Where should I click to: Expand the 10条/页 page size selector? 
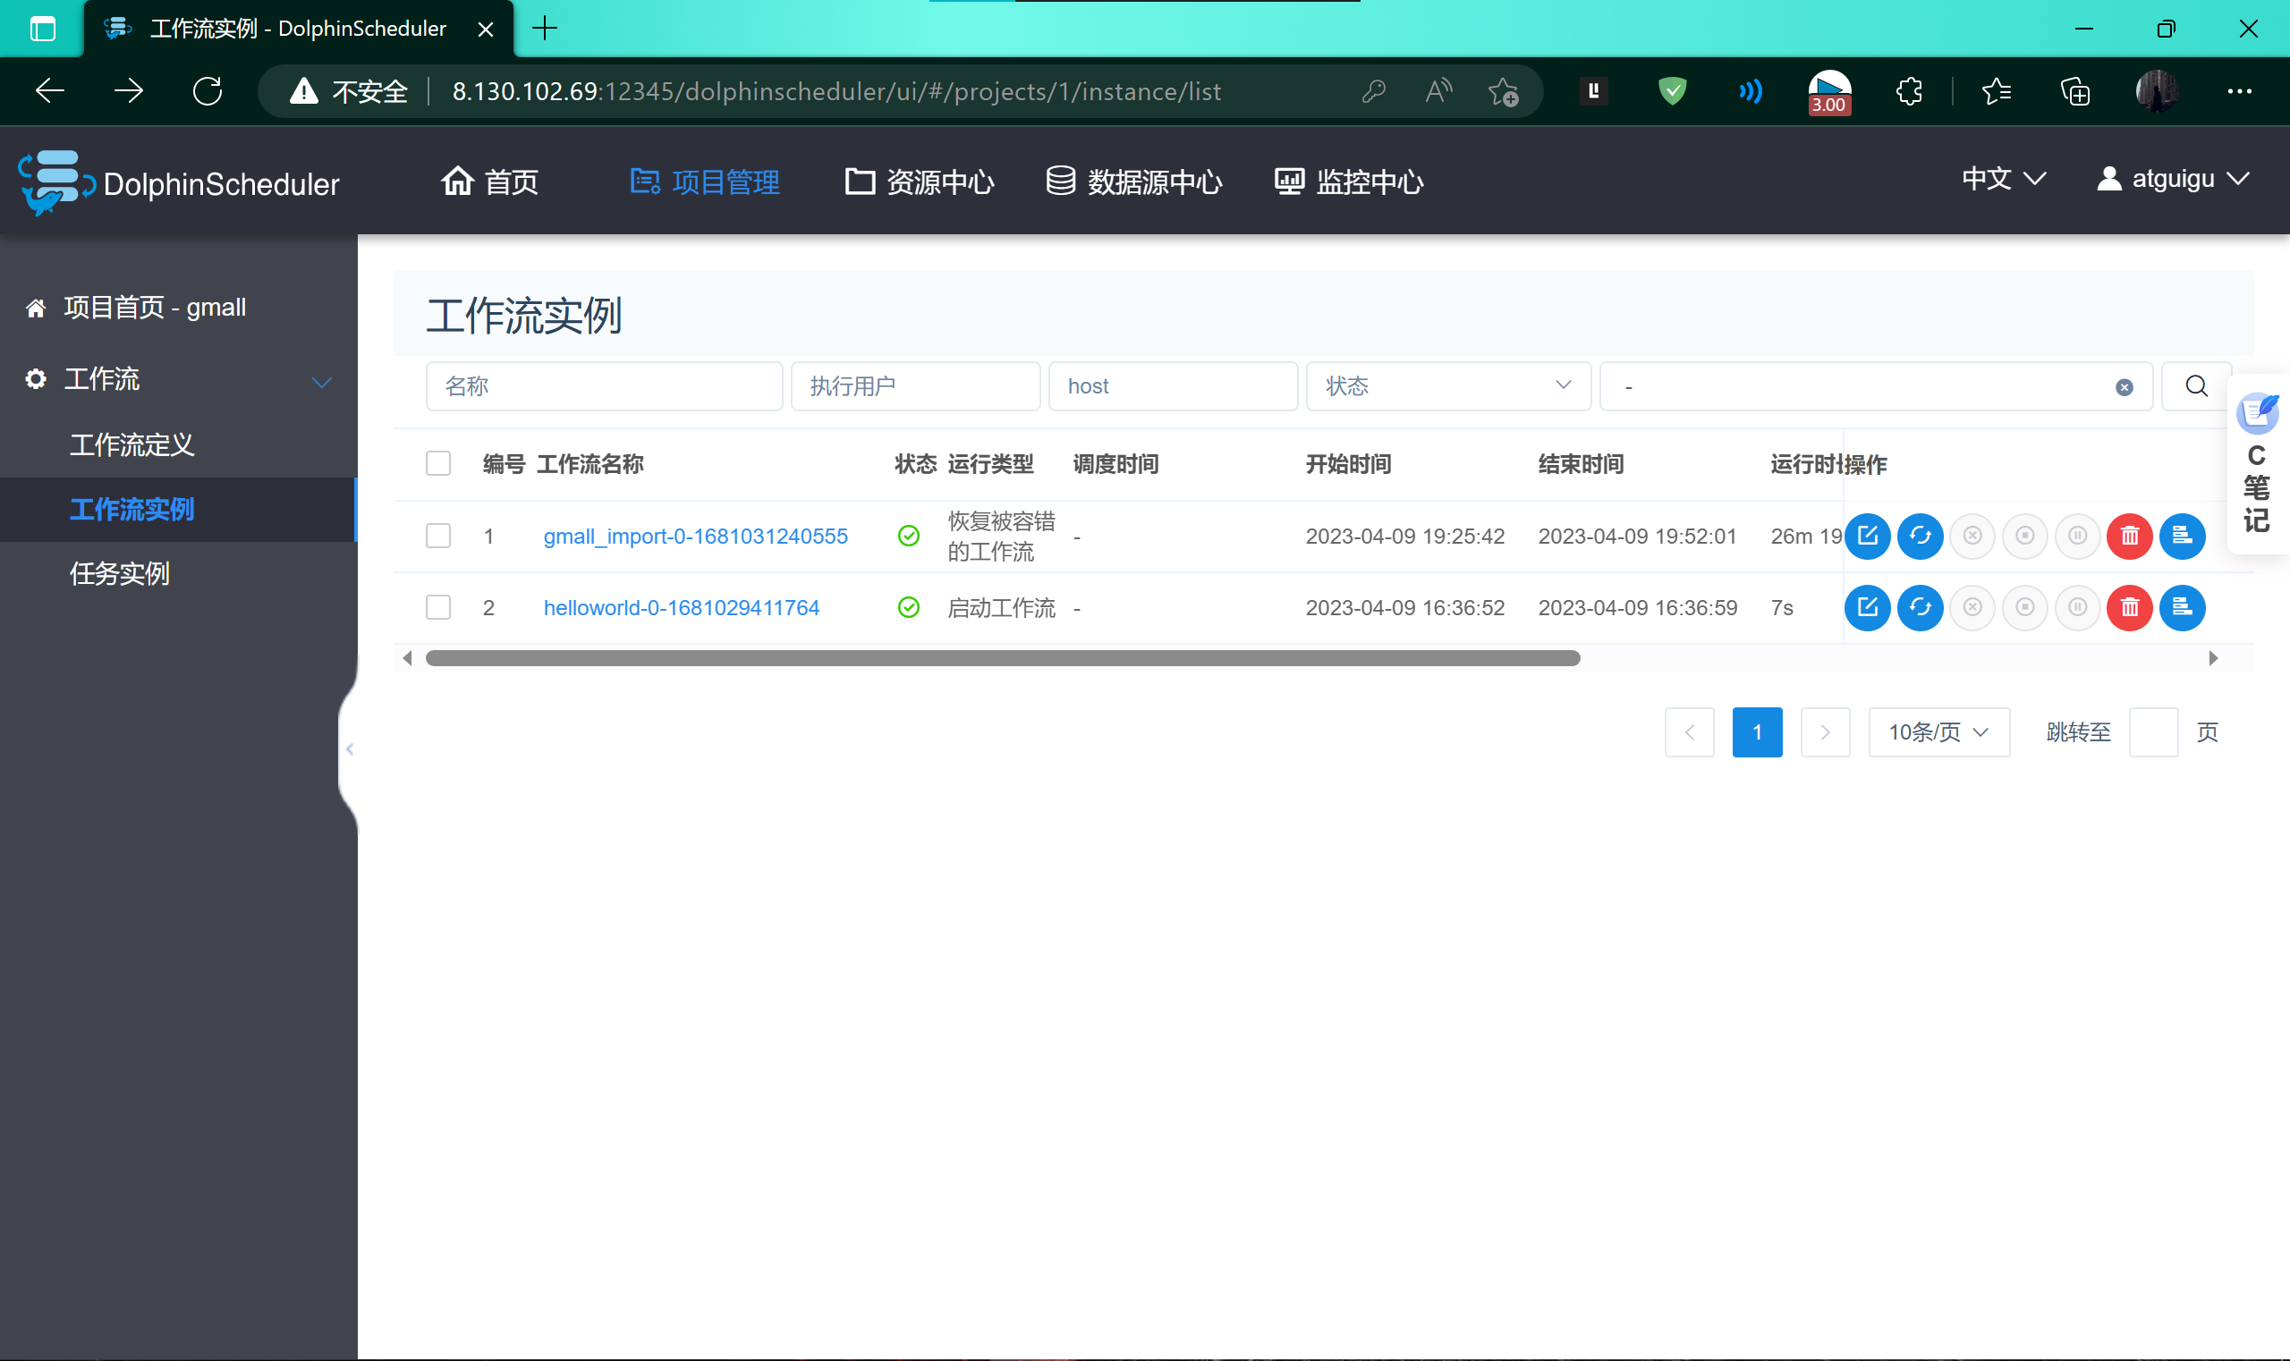pos(1938,731)
